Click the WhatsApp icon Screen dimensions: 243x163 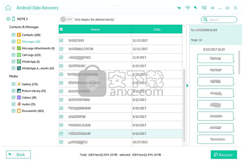tap(19, 61)
